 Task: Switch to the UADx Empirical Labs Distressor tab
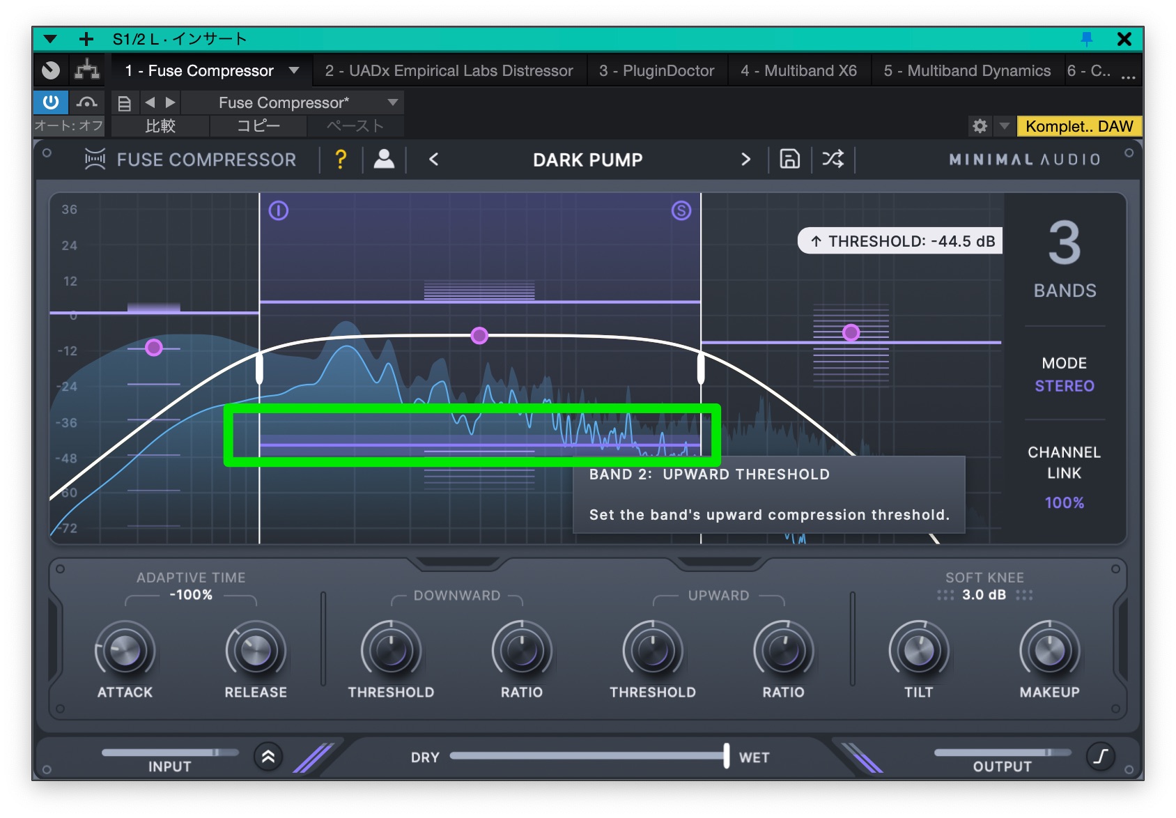coord(449,70)
